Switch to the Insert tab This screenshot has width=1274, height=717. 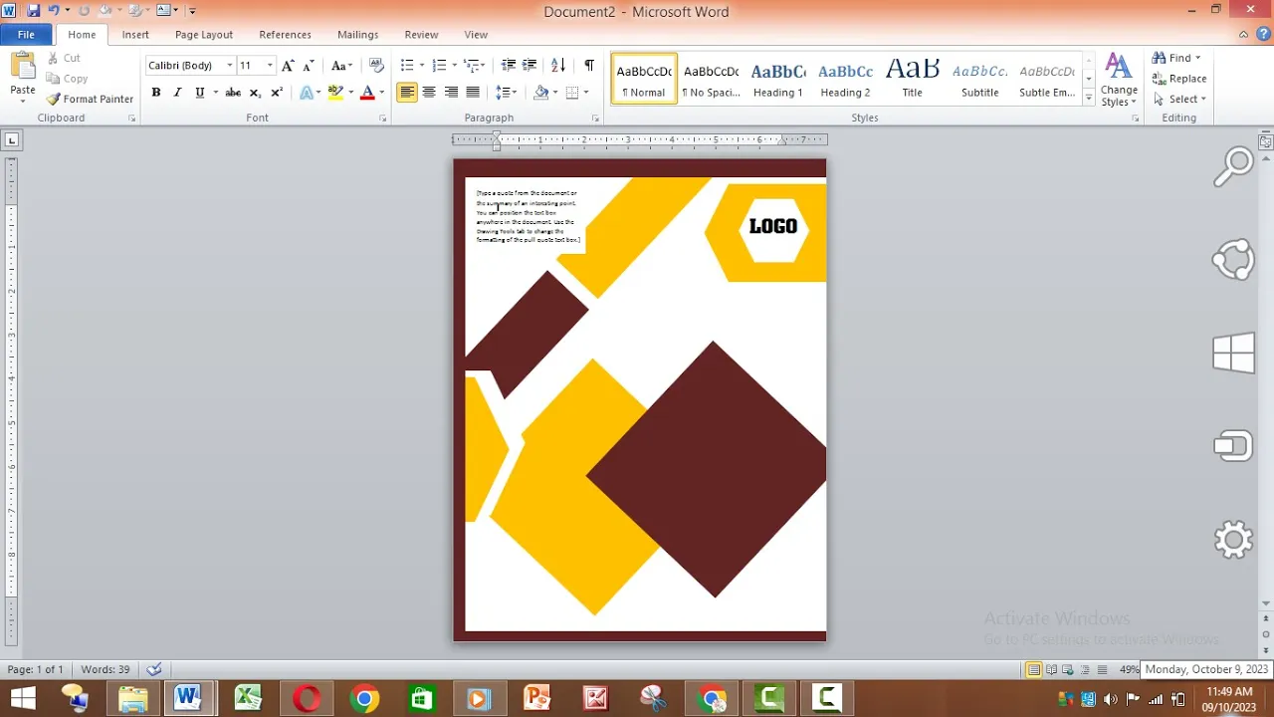(x=135, y=35)
